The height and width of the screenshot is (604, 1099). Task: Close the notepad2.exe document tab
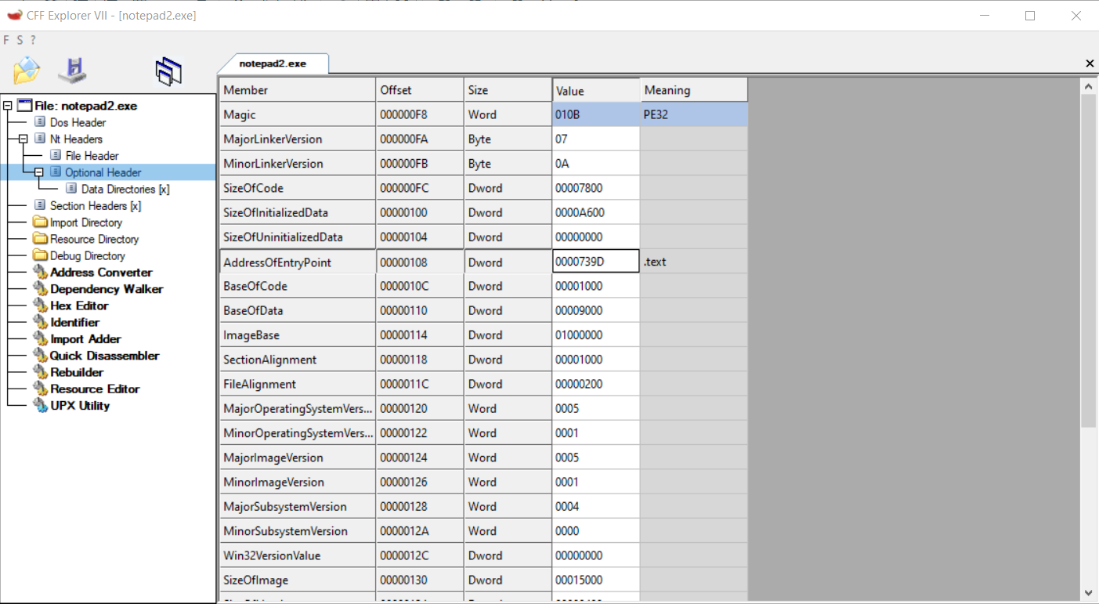coord(1090,63)
